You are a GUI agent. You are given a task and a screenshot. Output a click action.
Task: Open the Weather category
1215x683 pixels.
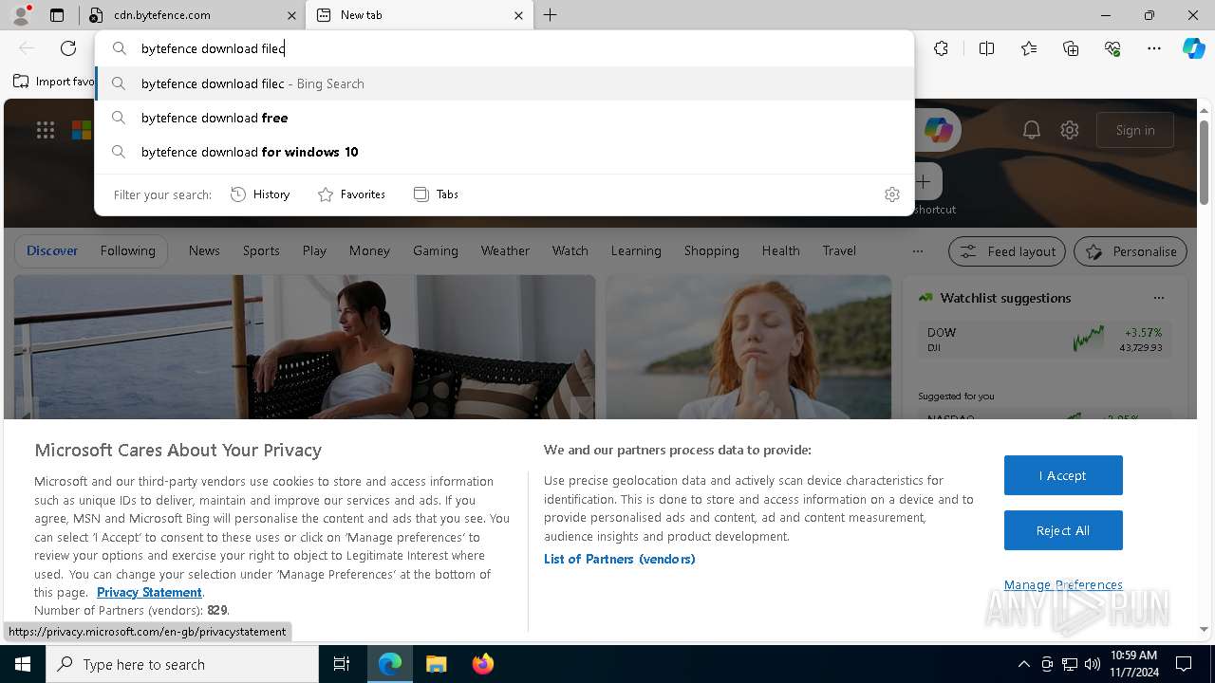click(505, 250)
